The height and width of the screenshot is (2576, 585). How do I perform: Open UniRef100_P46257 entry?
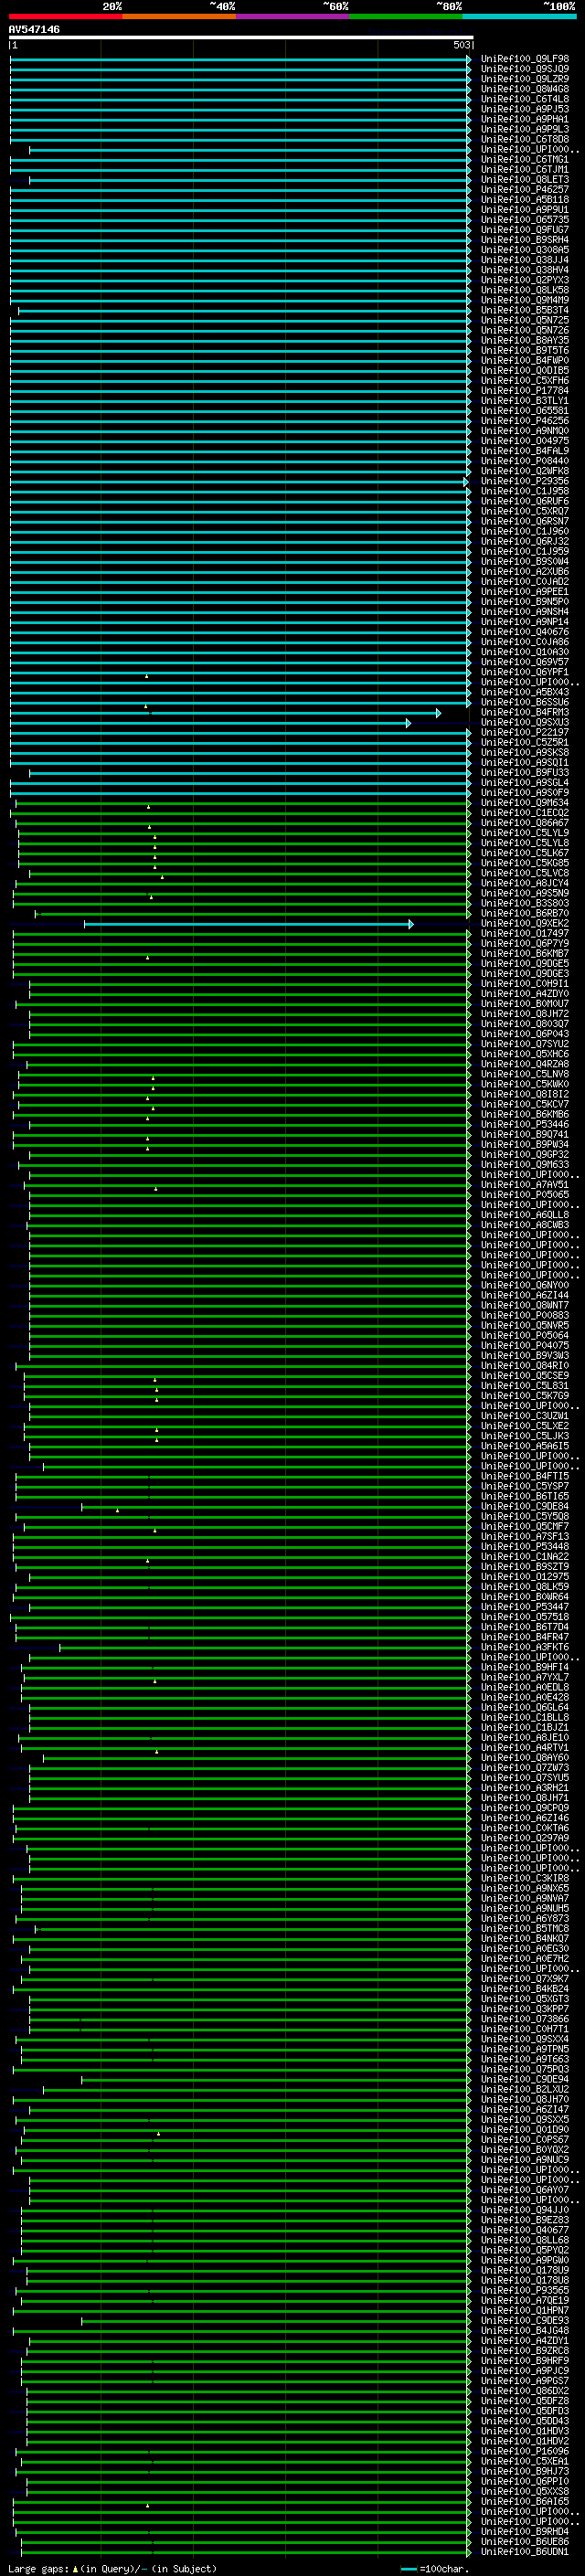[x=524, y=190]
